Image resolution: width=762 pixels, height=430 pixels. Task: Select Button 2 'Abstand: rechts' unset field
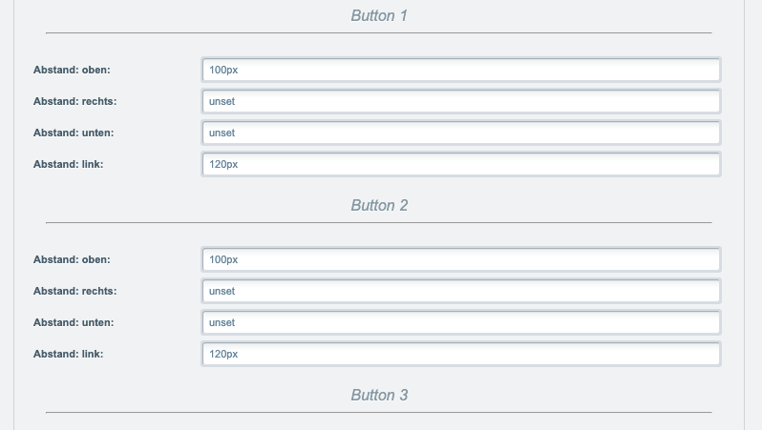460,291
